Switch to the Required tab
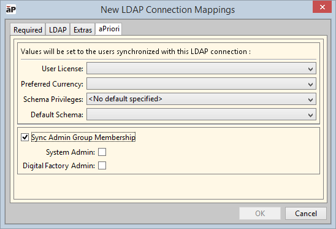This screenshot has height=229, width=336. (28, 29)
